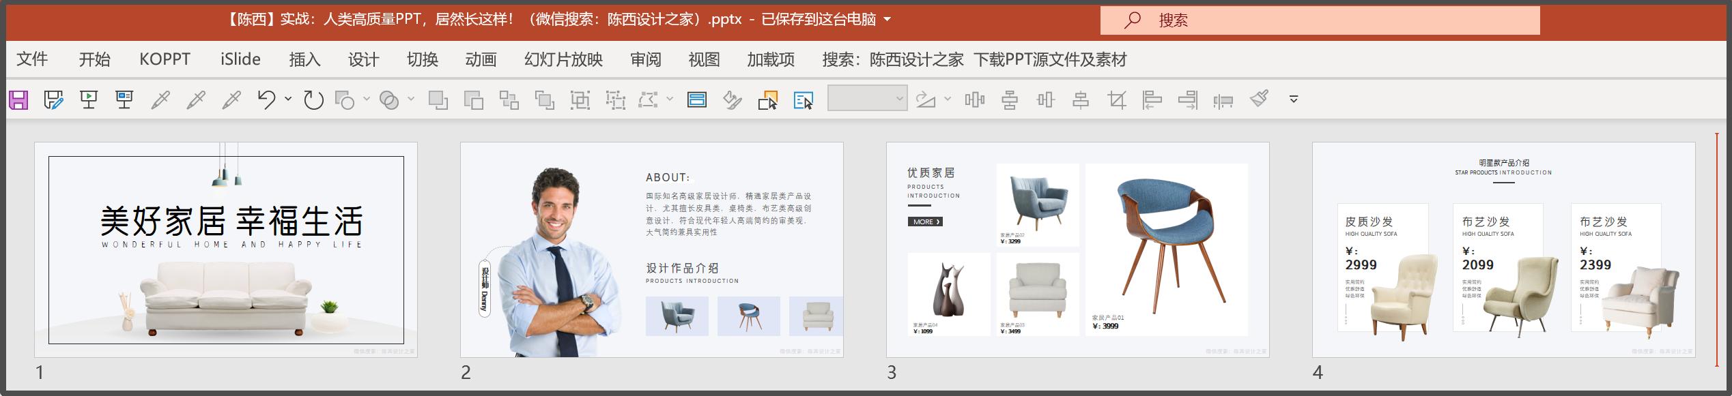This screenshot has height=396, width=1732.
Task: Open the file title save-location dropdown
Action: [887, 20]
